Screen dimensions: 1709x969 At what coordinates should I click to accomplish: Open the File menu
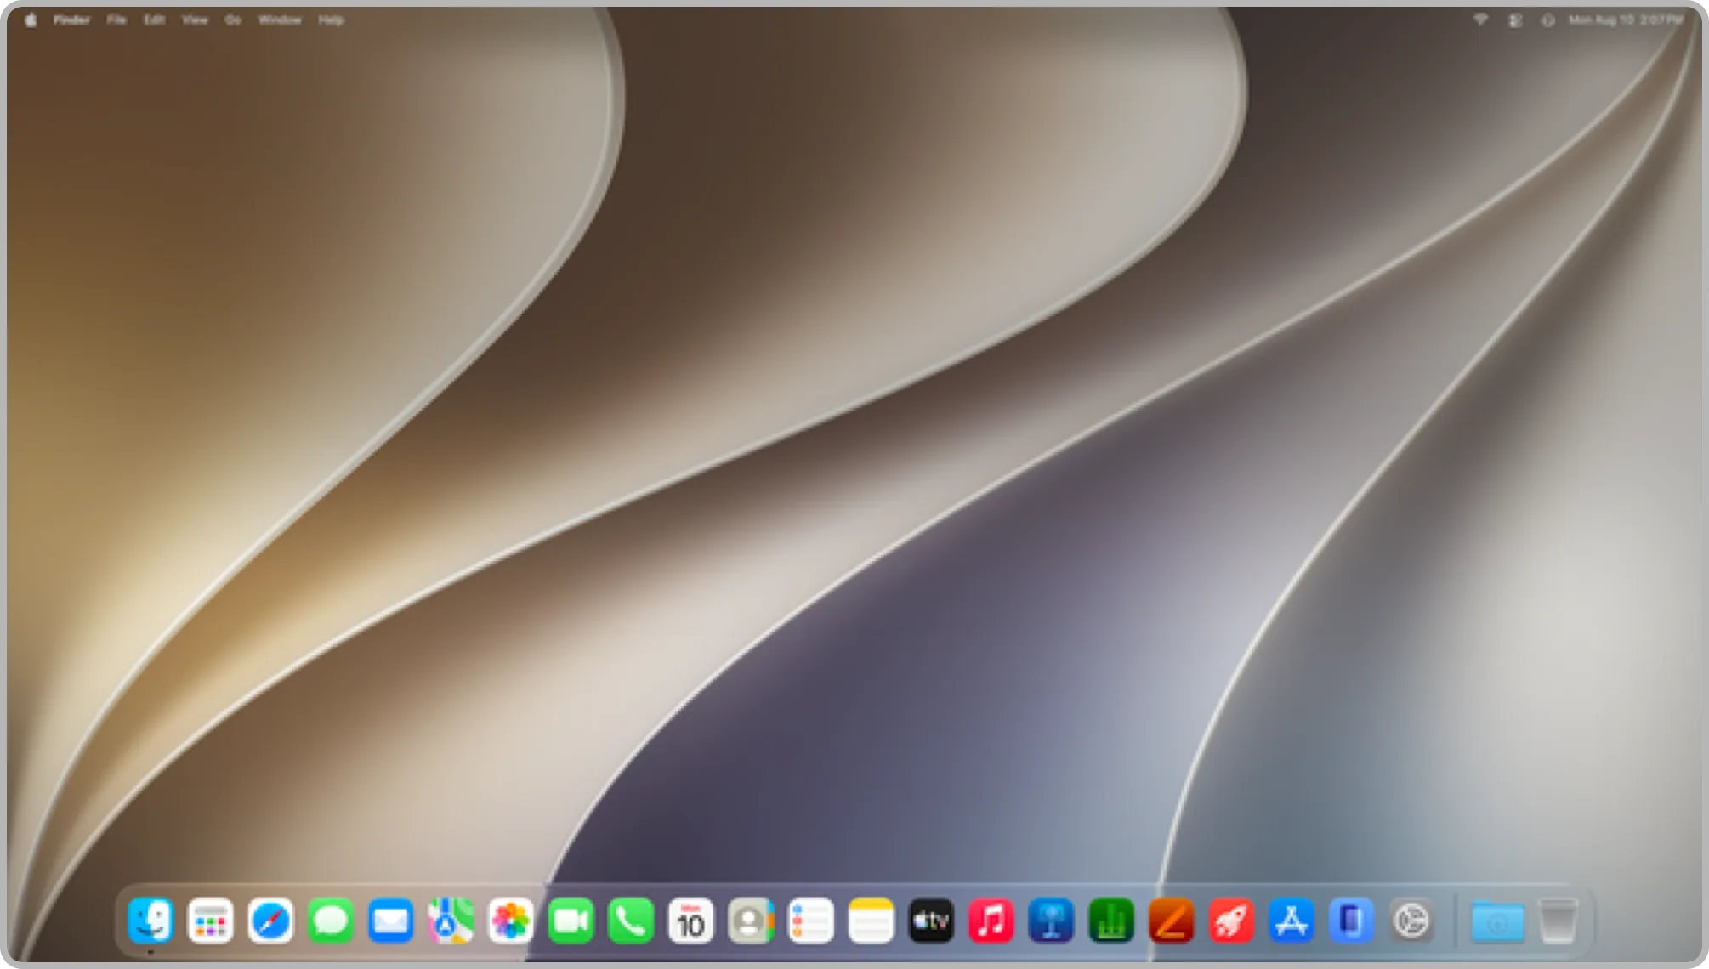click(x=116, y=20)
